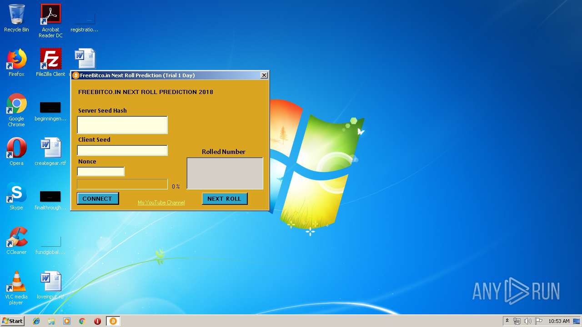
Task: Launch Acrobat Reader DC from the desktop
Action: click(50, 21)
